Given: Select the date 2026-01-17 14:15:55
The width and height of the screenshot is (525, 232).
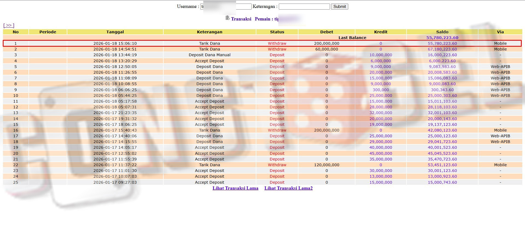Looking at the screenshot, I should 115,142.
